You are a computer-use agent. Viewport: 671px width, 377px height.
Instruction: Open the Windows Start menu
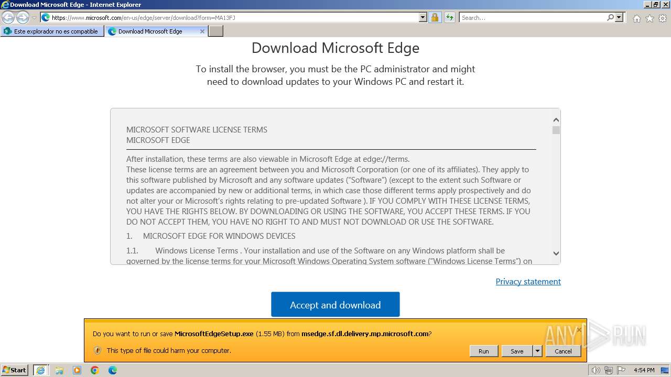click(x=15, y=370)
